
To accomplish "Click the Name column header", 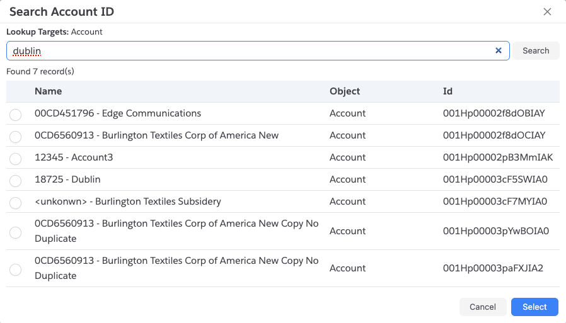I will [x=49, y=91].
